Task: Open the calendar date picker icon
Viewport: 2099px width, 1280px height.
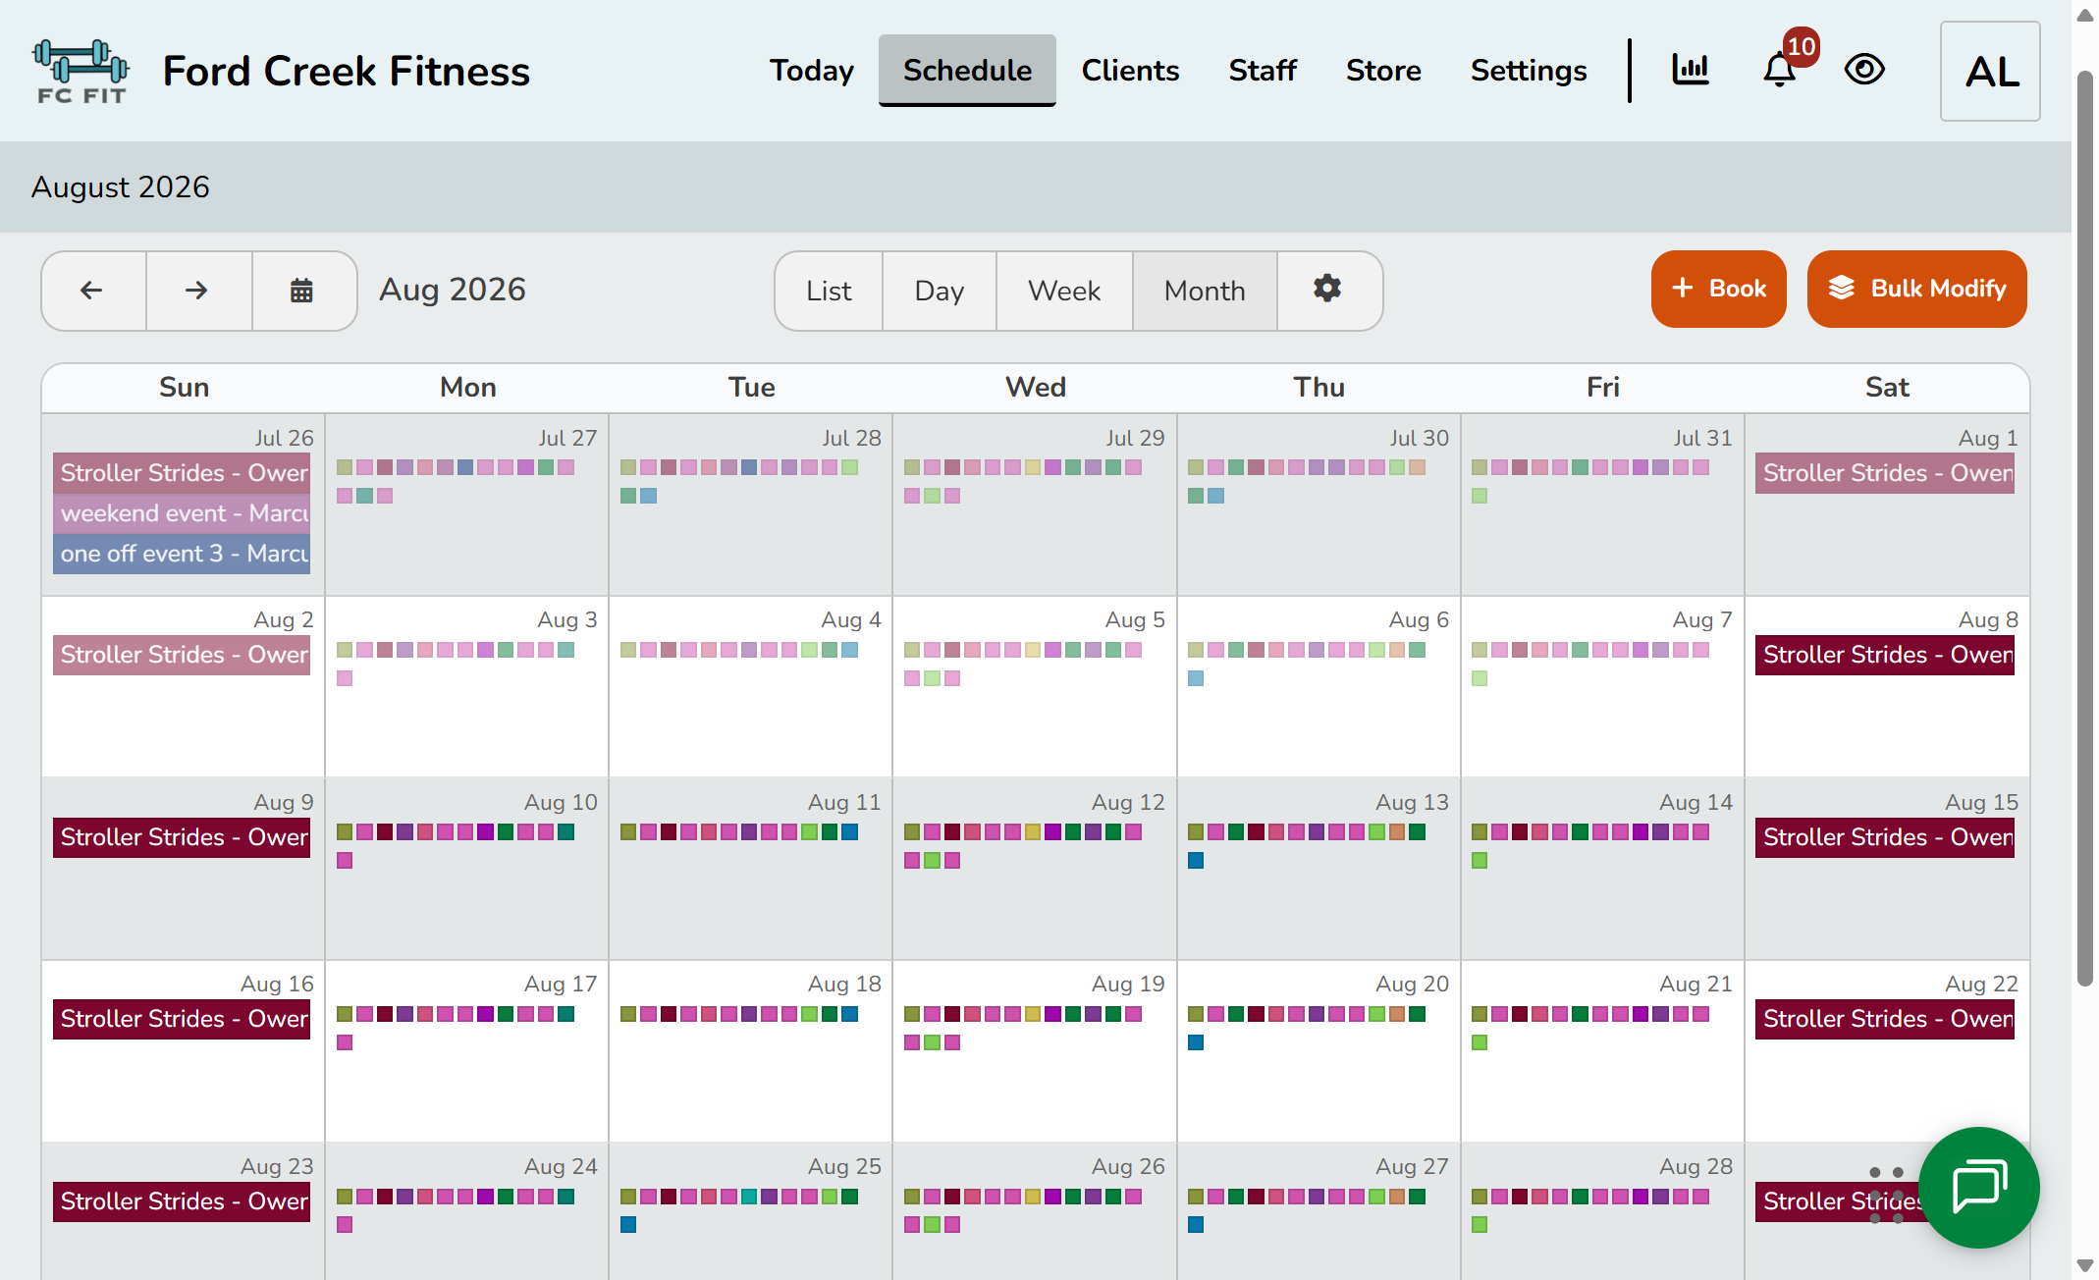Action: point(302,291)
